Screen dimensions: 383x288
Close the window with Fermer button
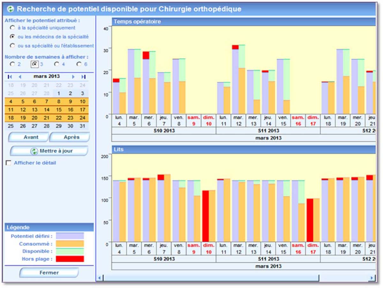49,273
